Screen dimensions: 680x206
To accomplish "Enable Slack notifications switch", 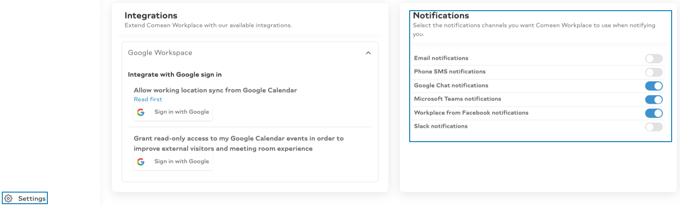I will 654,127.
